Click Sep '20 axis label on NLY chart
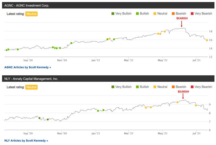The height and width of the screenshot is (145, 216). (28, 133)
